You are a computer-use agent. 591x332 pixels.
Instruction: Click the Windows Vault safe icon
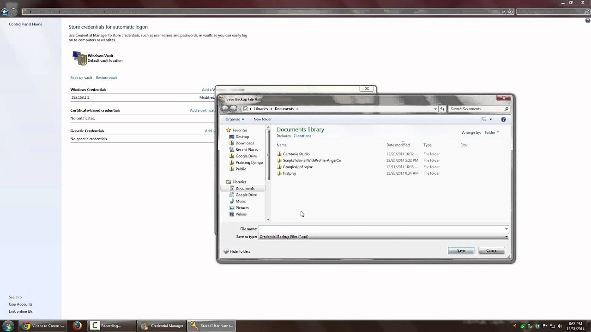tap(79, 58)
